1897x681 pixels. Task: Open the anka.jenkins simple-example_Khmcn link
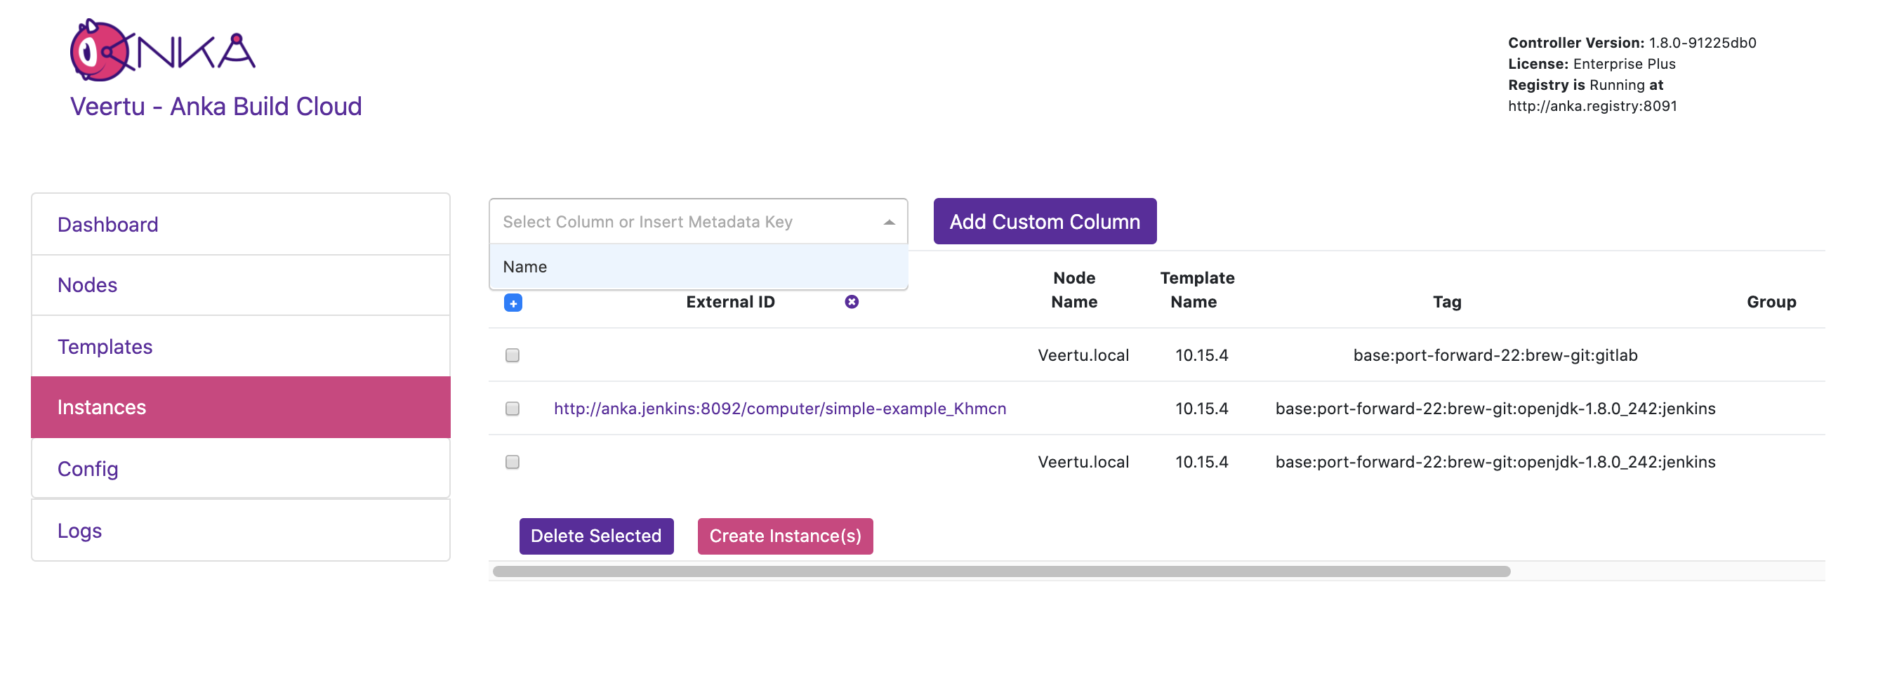point(779,409)
